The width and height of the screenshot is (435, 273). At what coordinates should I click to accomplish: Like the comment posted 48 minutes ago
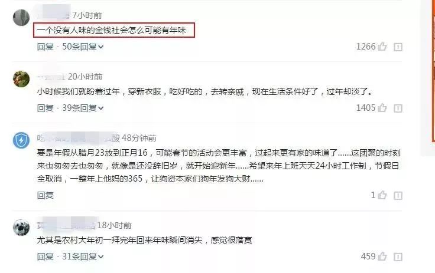(x=382, y=195)
